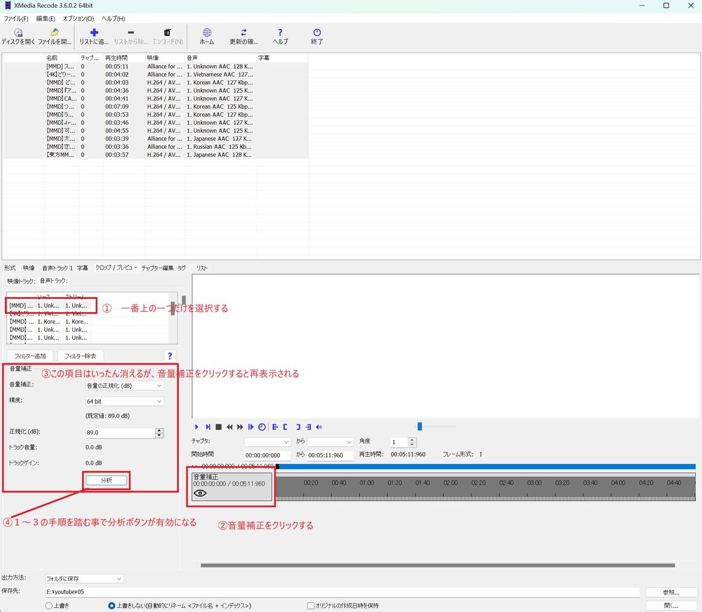The width and height of the screenshot is (702, 612).
Task: Select Don't overwrite auto-rename radio button
Action: [111, 606]
